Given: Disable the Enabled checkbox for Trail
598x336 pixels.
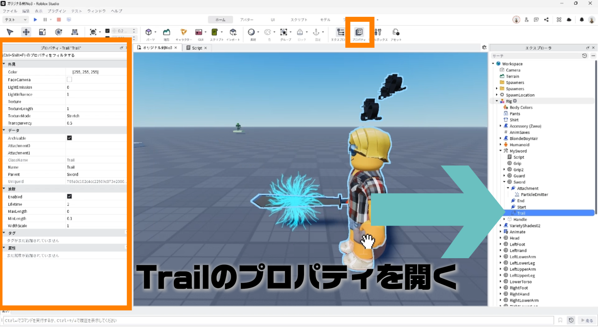Looking at the screenshot, I should 69,196.
